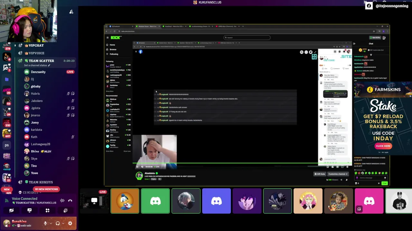
Task: Open the server icon with the 310 badge
Action: pyautogui.click(x=7, y=123)
